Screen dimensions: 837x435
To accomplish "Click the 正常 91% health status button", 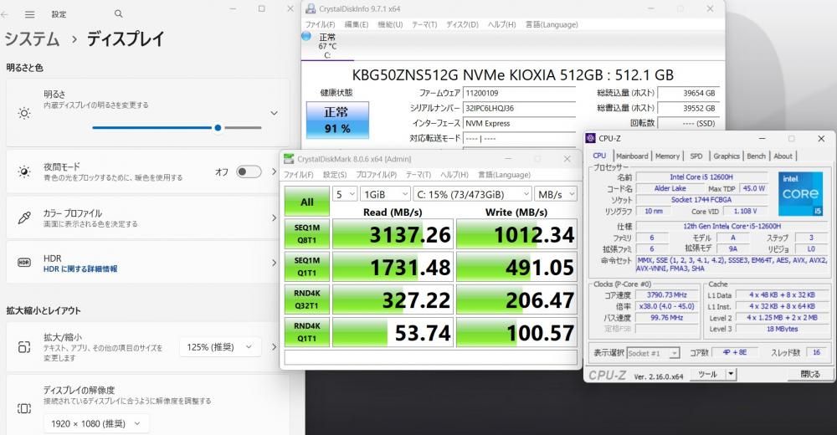I will [x=337, y=120].
